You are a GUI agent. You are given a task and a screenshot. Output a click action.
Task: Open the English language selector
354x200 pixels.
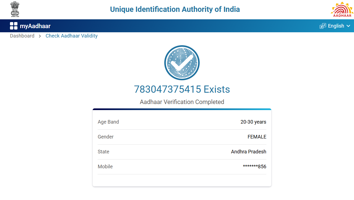point(336,26)
